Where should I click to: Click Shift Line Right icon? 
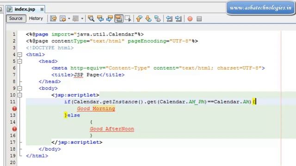point(179,18)
